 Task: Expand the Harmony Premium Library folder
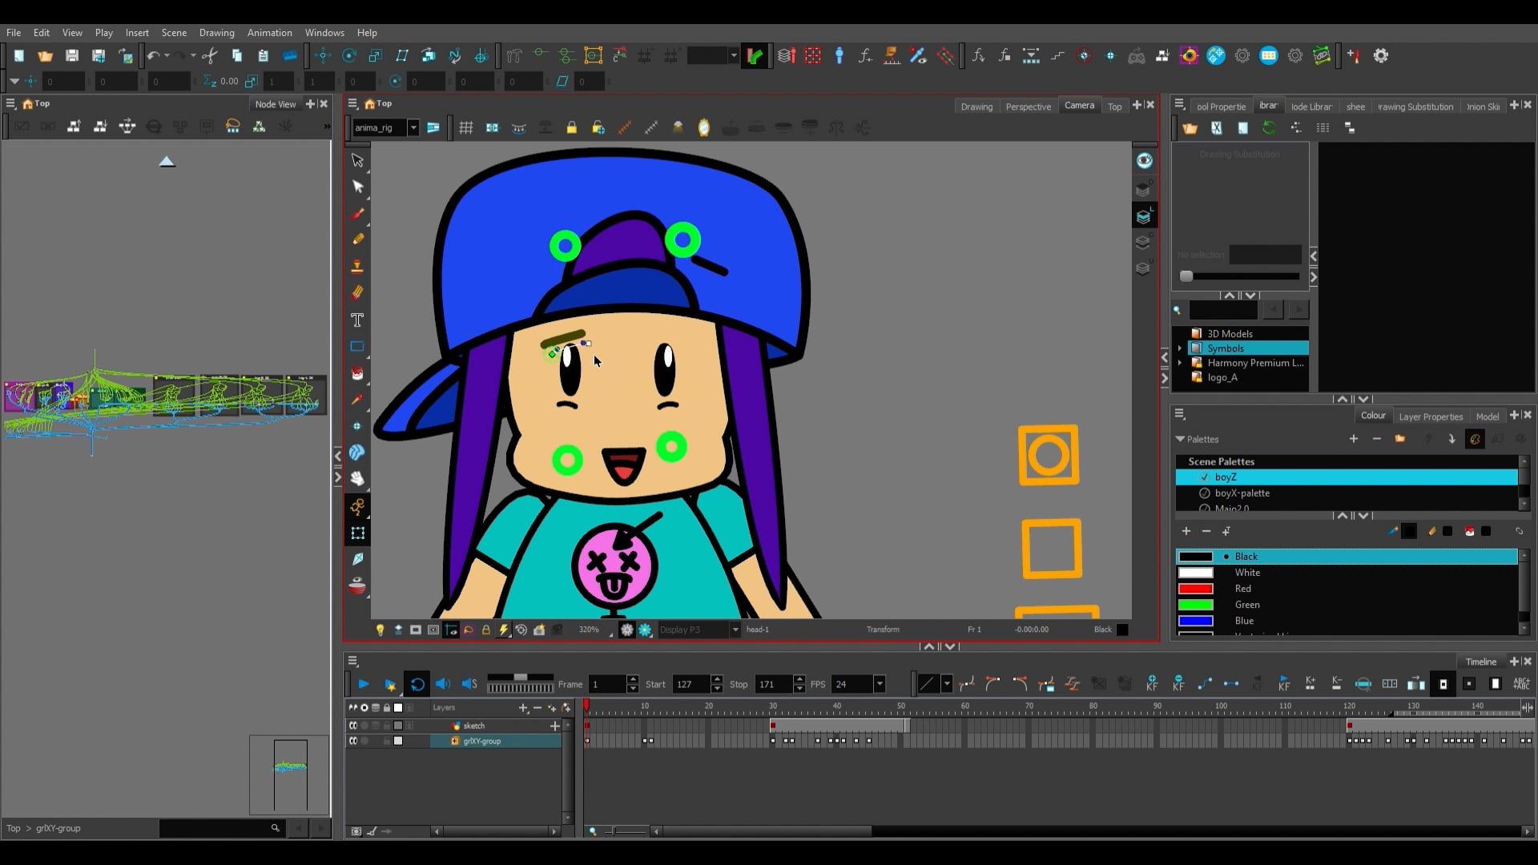[1180, 363]
